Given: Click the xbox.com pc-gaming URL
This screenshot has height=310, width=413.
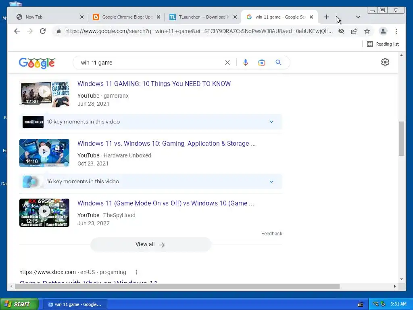Looking at the screenshot, I should pos(73,272).
